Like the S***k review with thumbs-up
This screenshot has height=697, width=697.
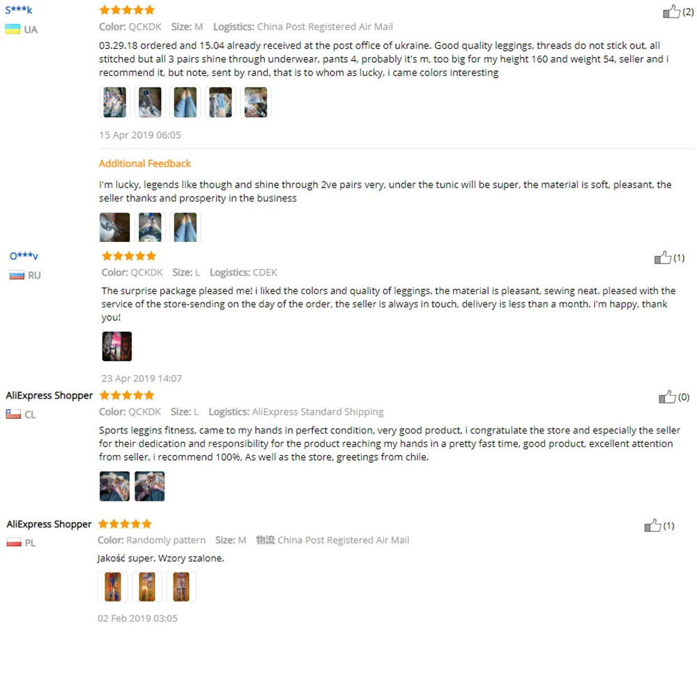click(x=671, y=12)
